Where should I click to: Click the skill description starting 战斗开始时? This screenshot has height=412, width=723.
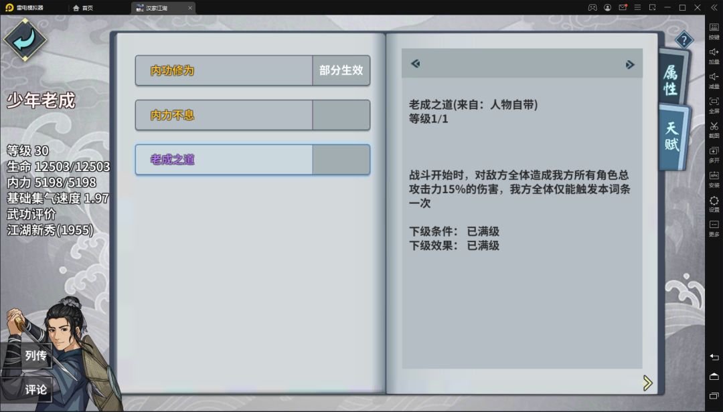pyautogui.click(x=519, y=189)
